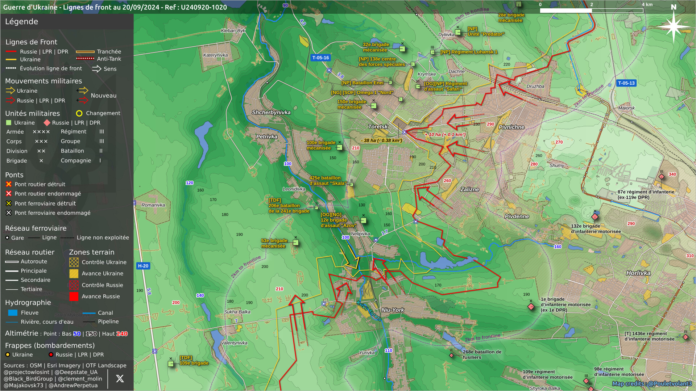Click the 32e brigade mécanisée unit marker
Screen dimensions: 696x391
pyautogui.click(x=402, y=49)
